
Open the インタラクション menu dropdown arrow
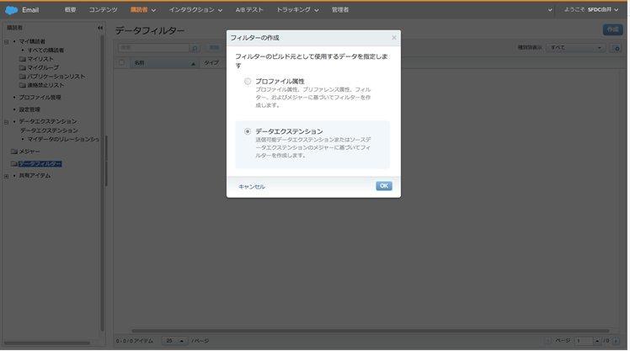click(220, 10)
